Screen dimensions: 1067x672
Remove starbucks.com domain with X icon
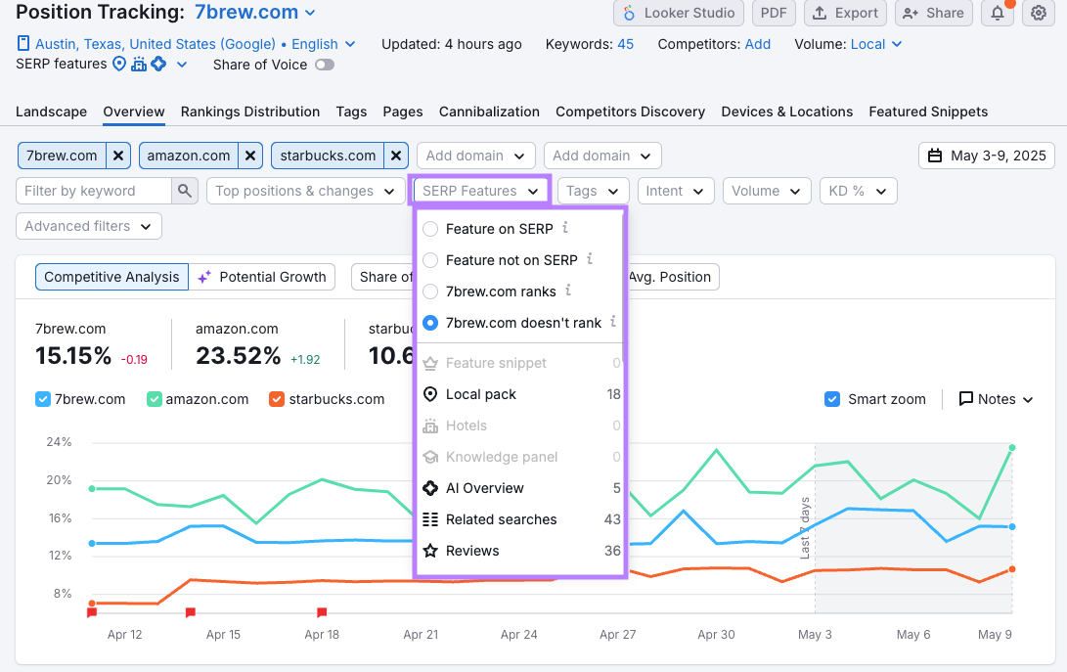[395, 156]
